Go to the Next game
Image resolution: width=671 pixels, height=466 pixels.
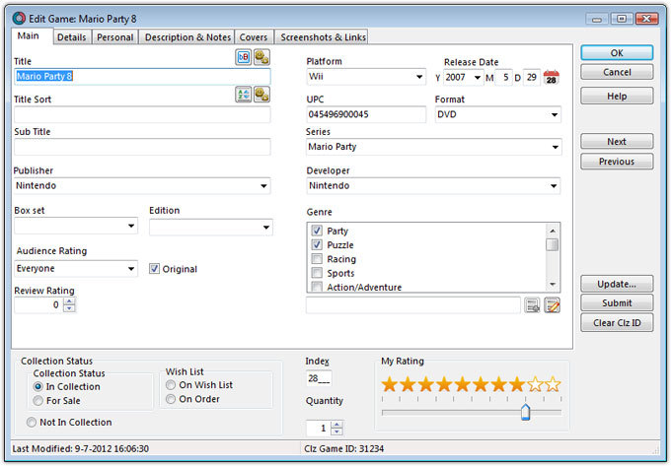[x=617, y=142]
